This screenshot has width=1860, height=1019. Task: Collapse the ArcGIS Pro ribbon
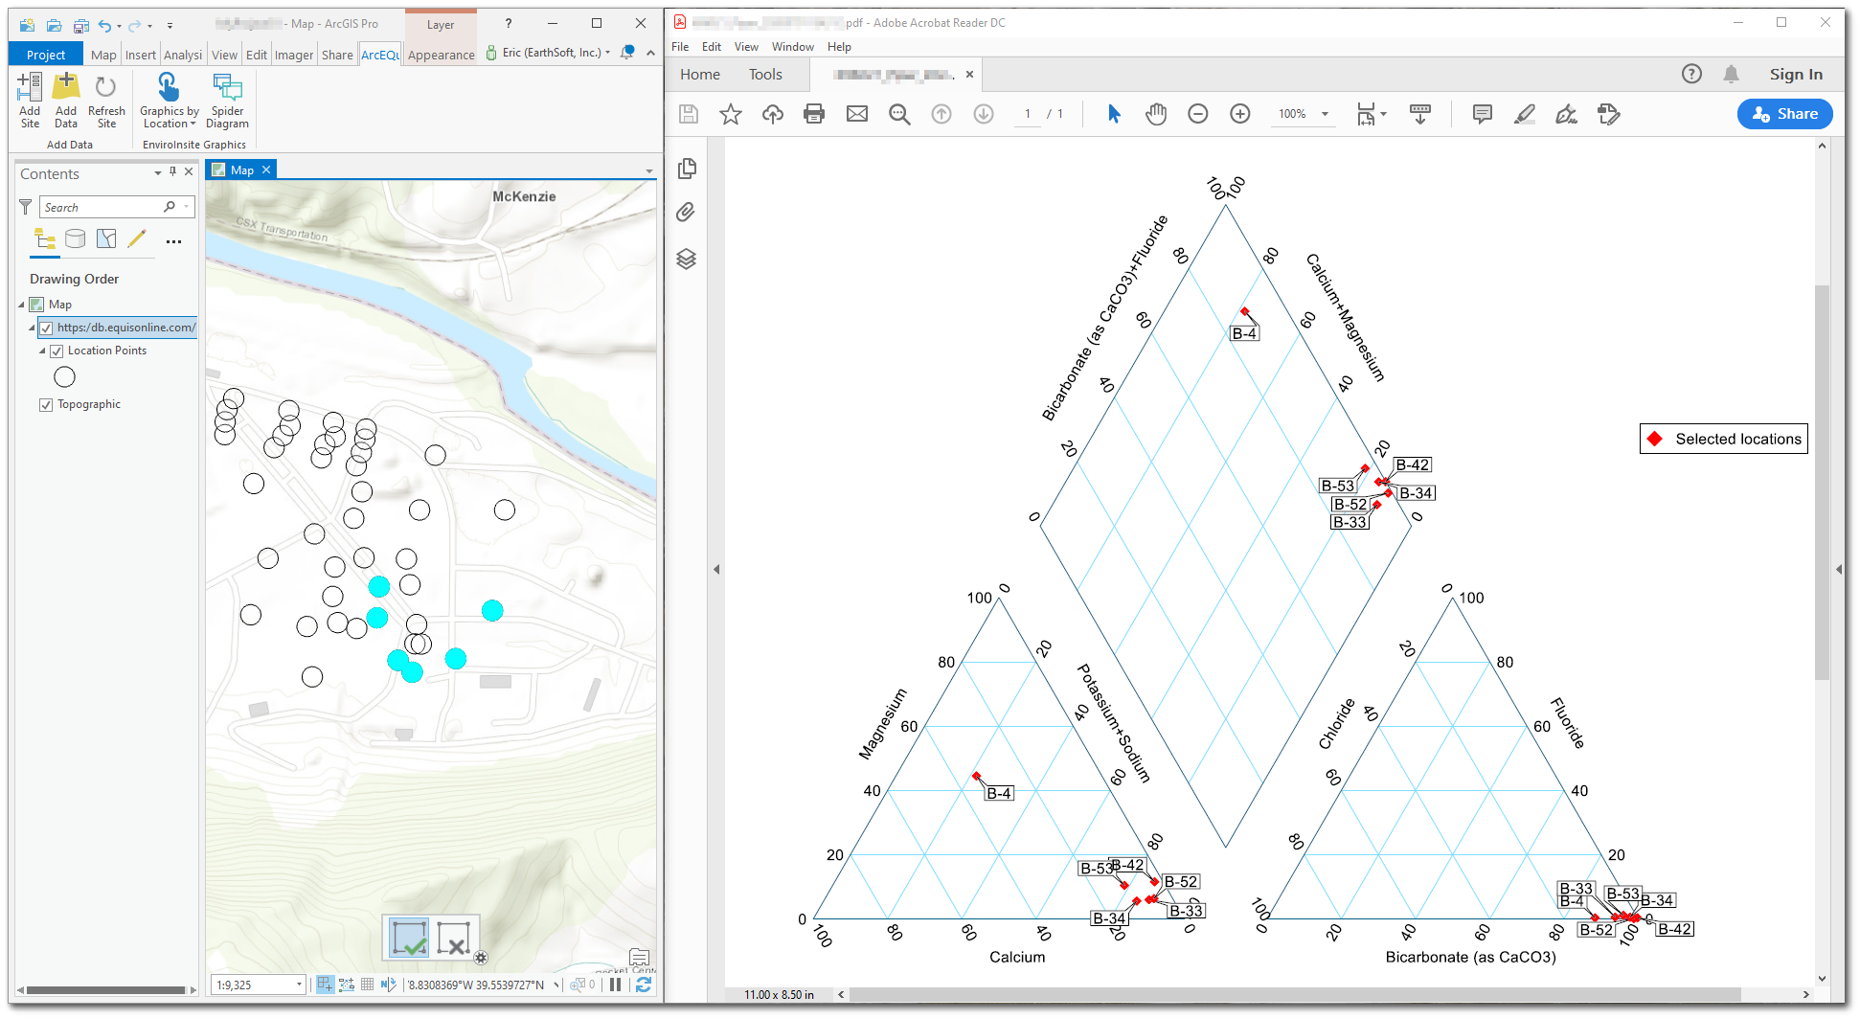651,53
